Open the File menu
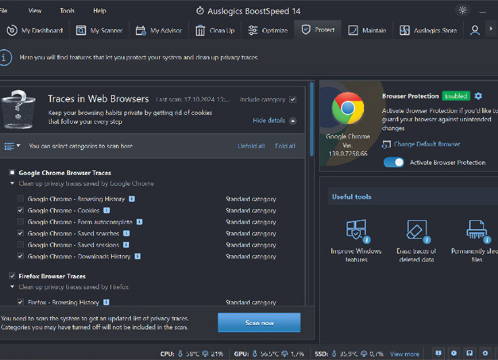The image size is (498, 360). click(x=3, y=11)
